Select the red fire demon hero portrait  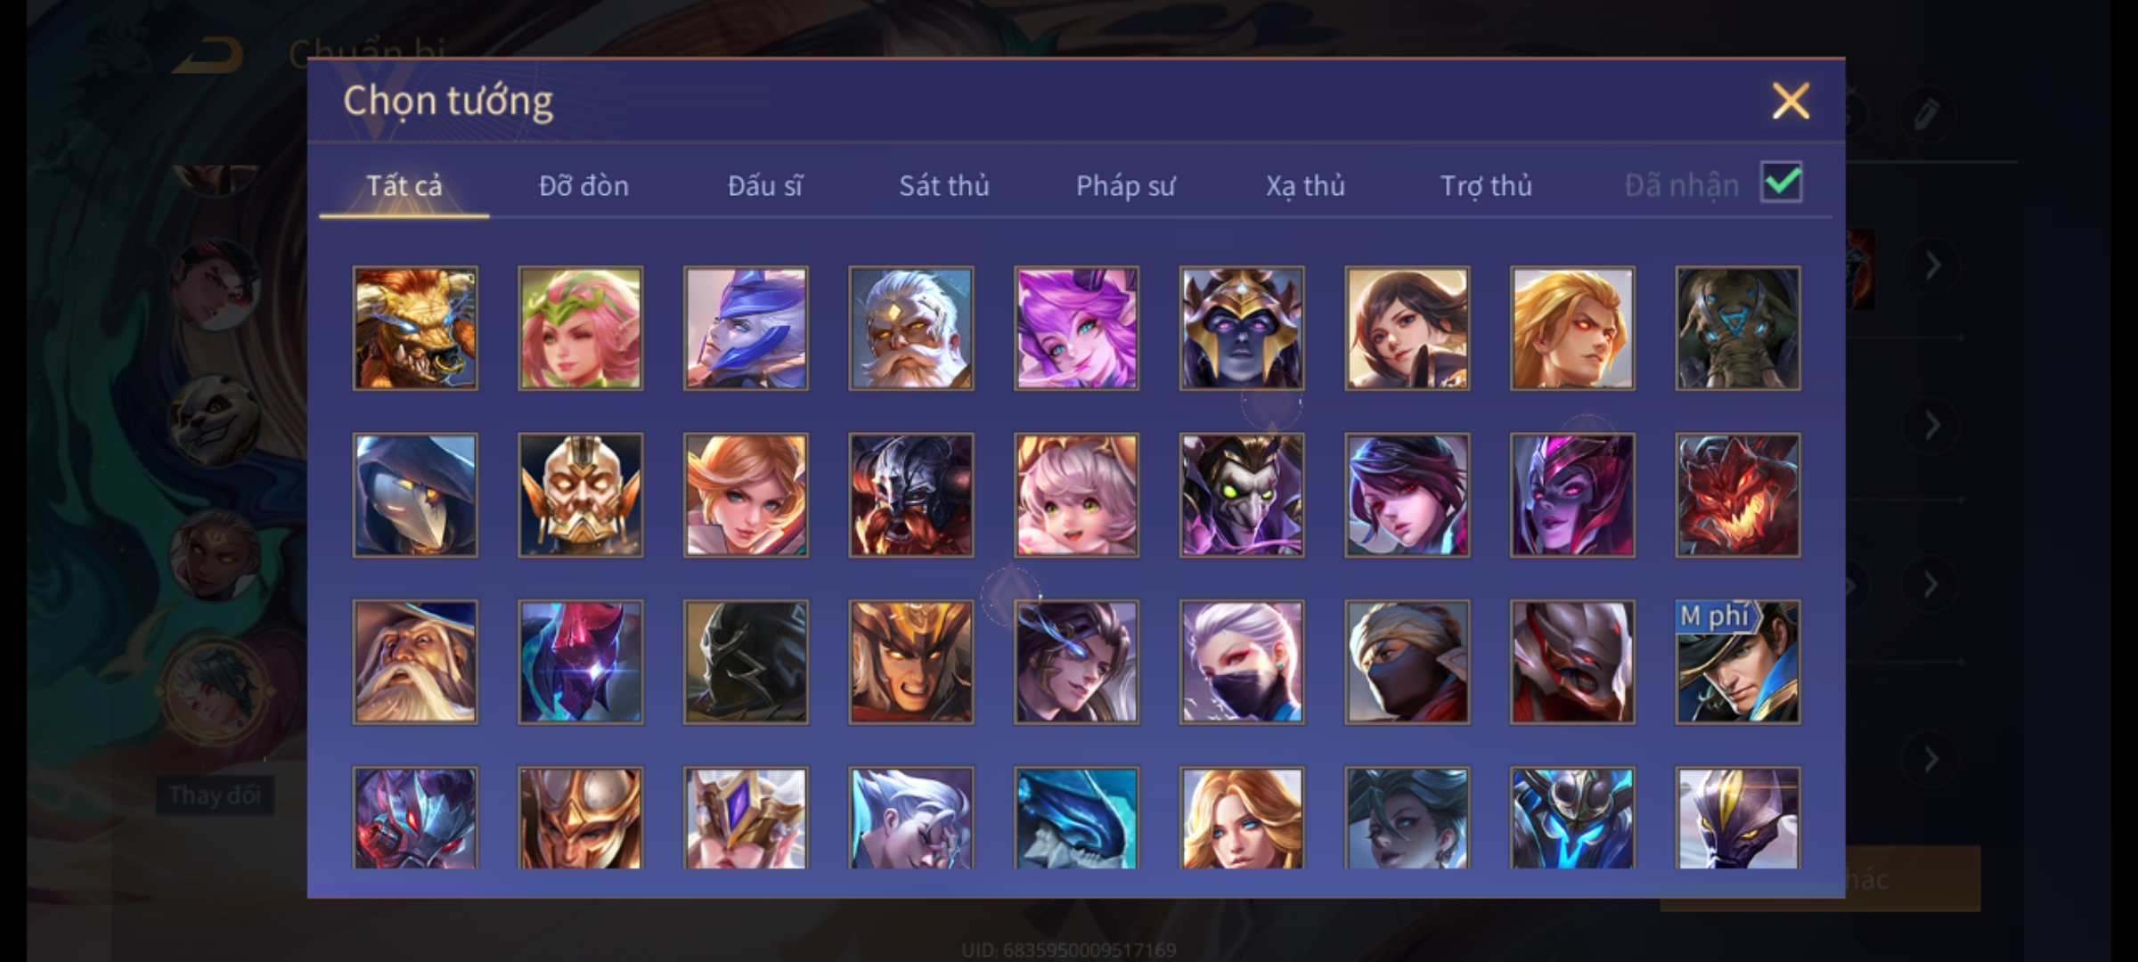[1738, 495]
